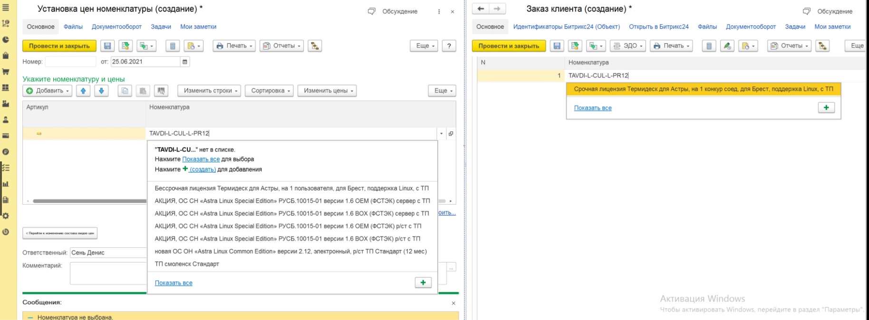The width and height of the screenshot is (869, 320).
Task: Click the (создать) link to add a new item
Action: 203,169
